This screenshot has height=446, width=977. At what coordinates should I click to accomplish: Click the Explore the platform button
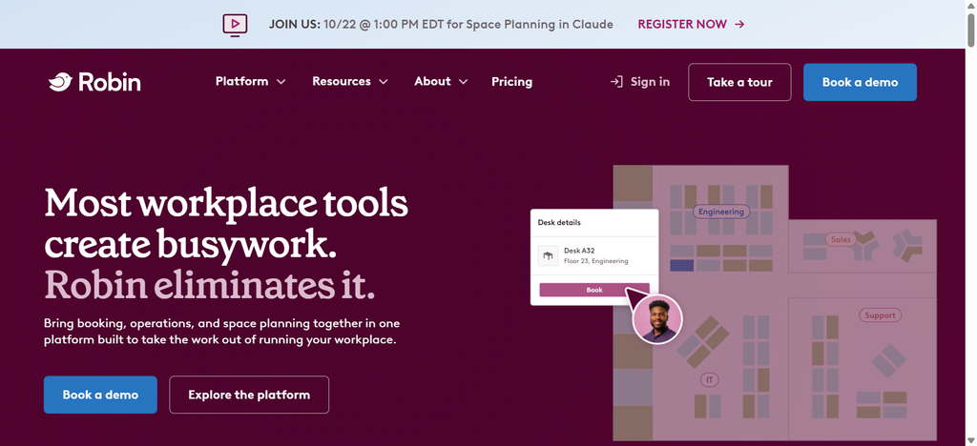tap(249, 395)
